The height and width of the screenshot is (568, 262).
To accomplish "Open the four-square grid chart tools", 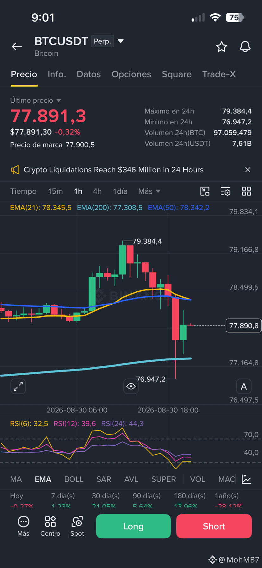I will click(246, 191).
